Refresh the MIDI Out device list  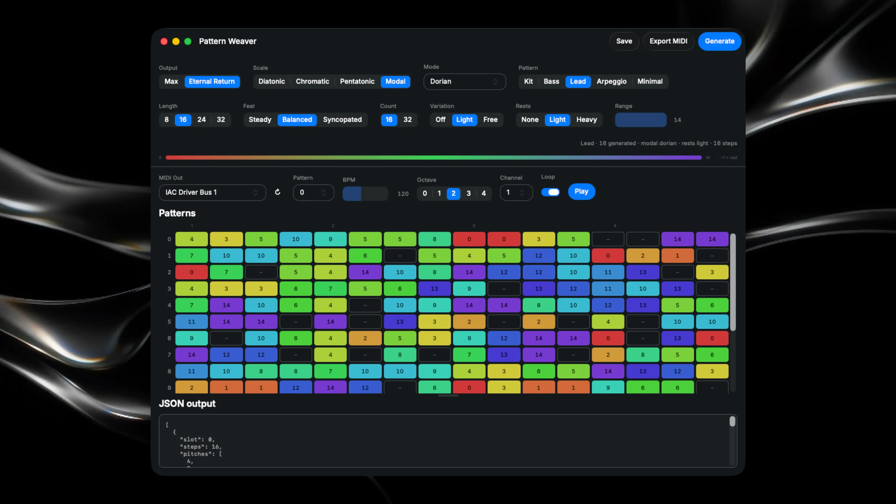277,192
